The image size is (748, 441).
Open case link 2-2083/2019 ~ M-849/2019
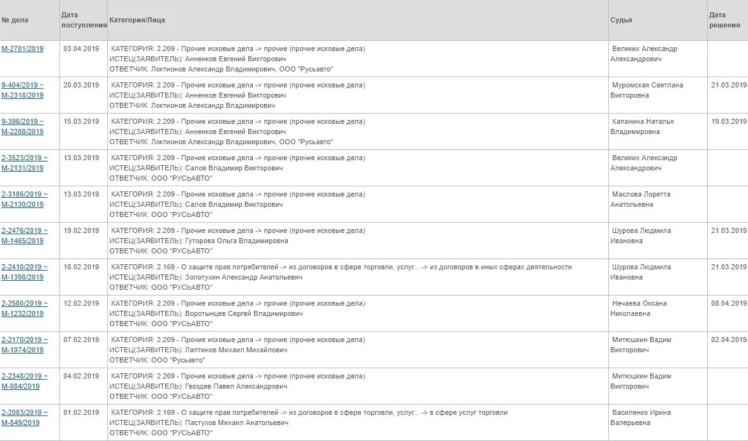pos(24,417)
